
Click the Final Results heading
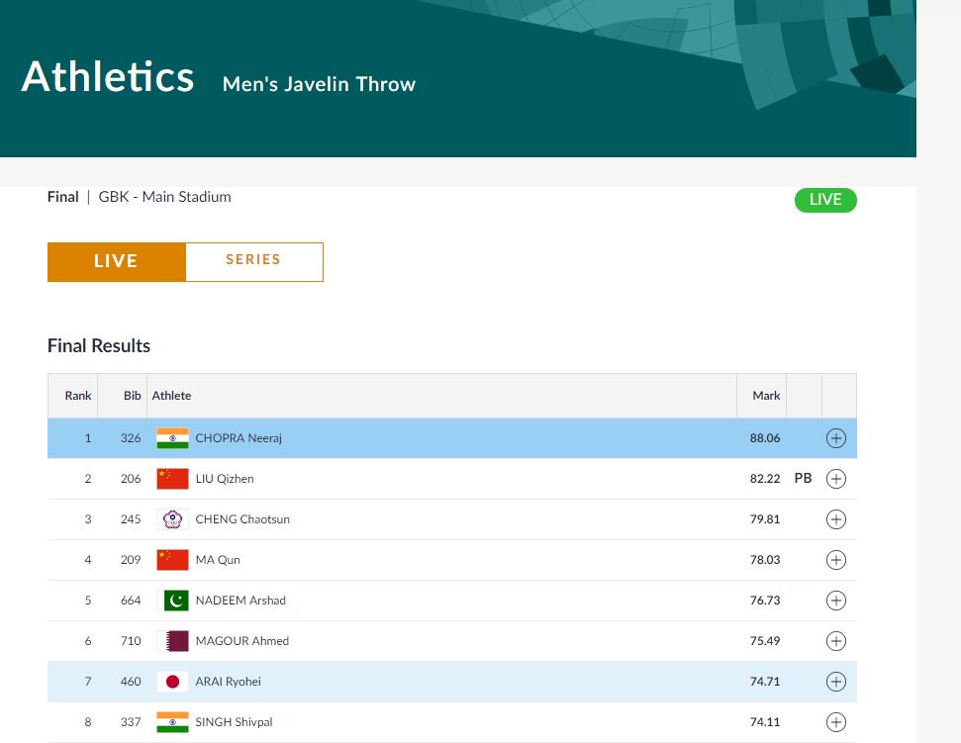(99, 346)
